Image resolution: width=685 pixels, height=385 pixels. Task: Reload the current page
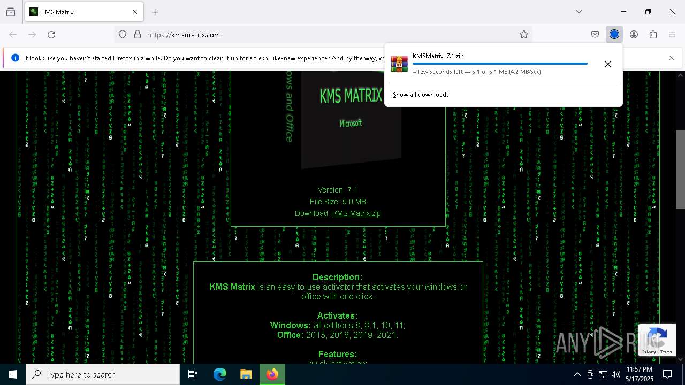pyautogui.click(x=51, y=35)
